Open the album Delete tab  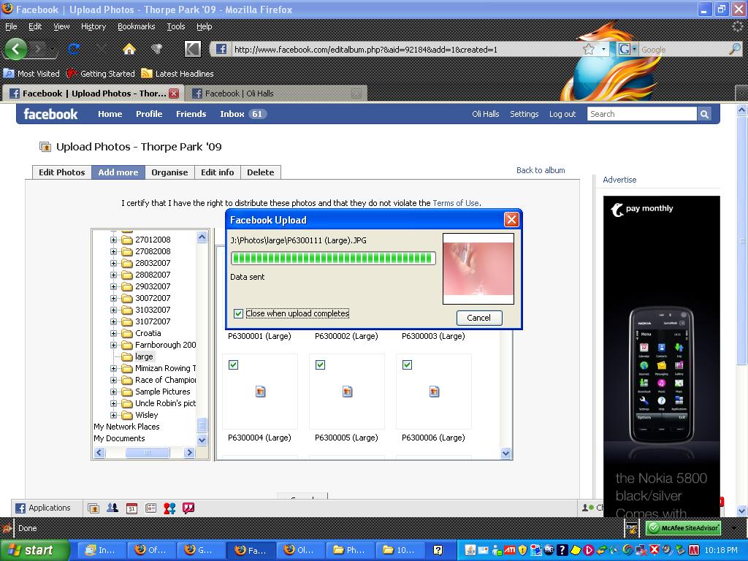point(261,172)
